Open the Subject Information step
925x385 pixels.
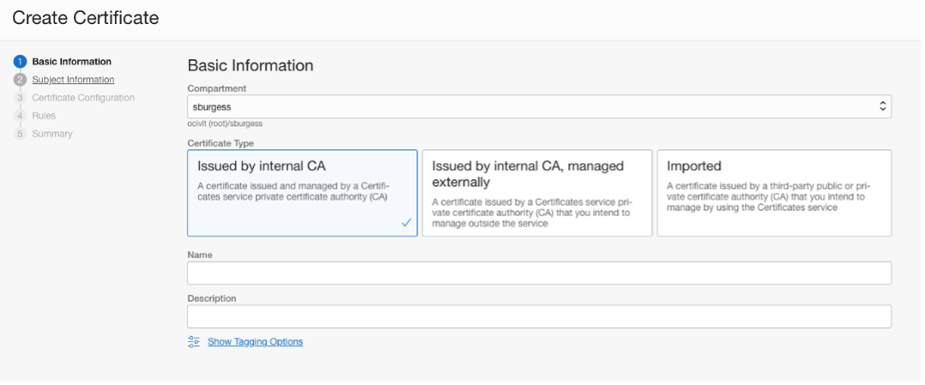point(73,80)
